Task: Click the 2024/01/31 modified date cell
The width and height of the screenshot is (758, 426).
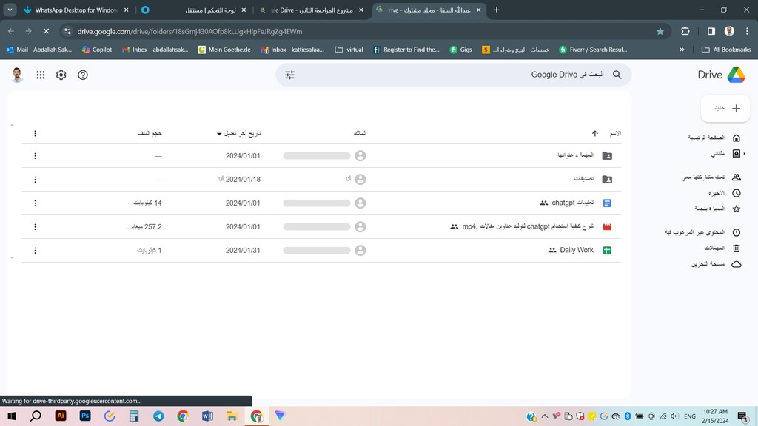Action: point(243,250)
